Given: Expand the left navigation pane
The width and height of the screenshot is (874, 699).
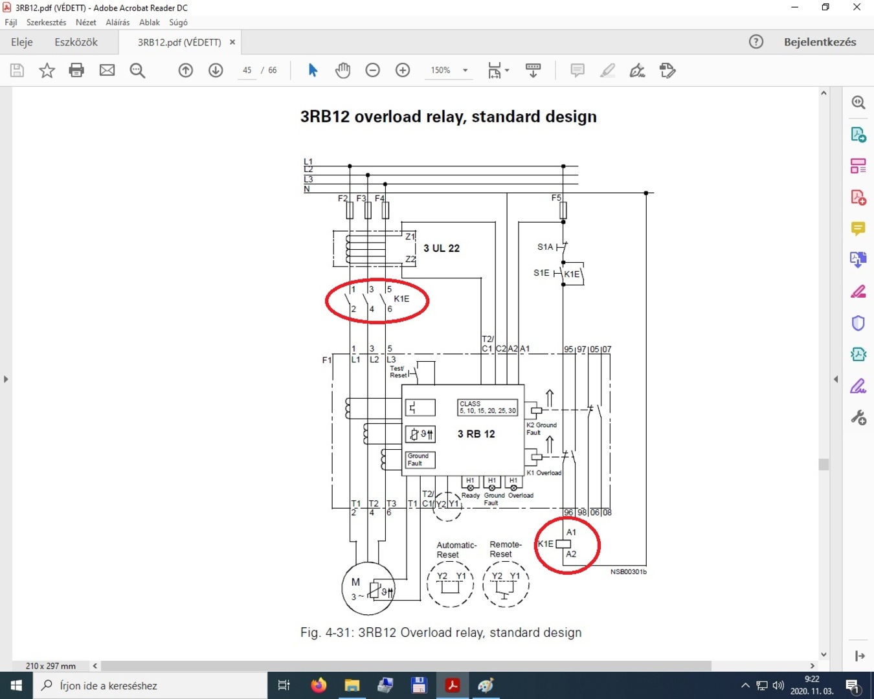Looking at the screenshot, I should [x=6, y=379].
